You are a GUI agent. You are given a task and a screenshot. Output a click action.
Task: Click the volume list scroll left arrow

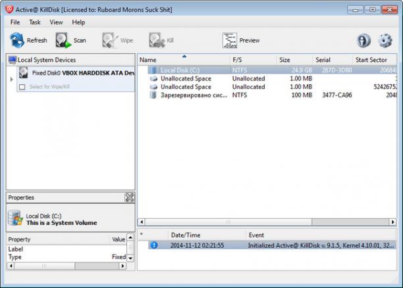click(x=142, y=222)
